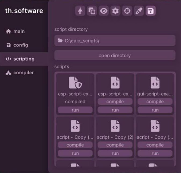Click the eyedropper toolbar icon
This screenshot has height=173, width=181.
coord(139,11)
